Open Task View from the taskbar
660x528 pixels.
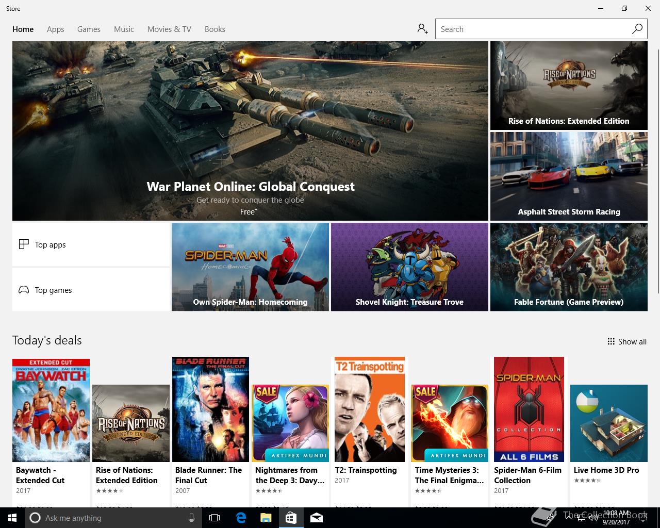pyautogui.click(x=214, y=518)
